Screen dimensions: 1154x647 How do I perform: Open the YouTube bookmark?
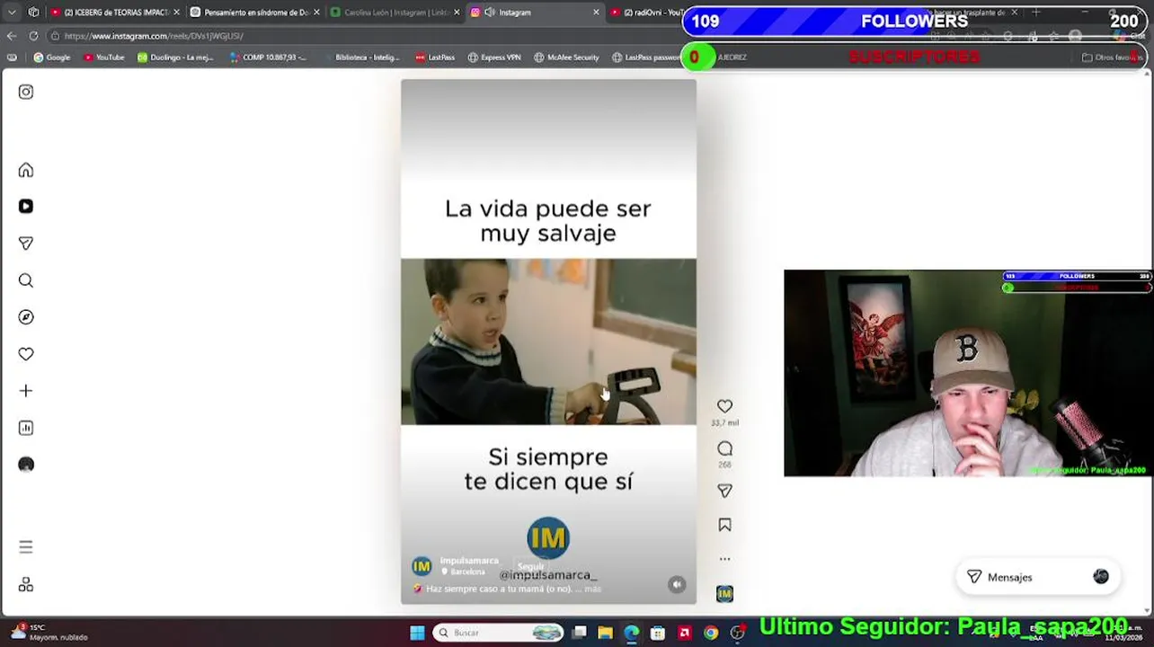point(104,58)
